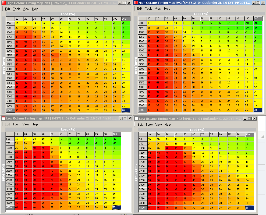Maximize the Low Octane Timing Map №1 window
This screenshot has height=215, width=266.
point(124,118)
